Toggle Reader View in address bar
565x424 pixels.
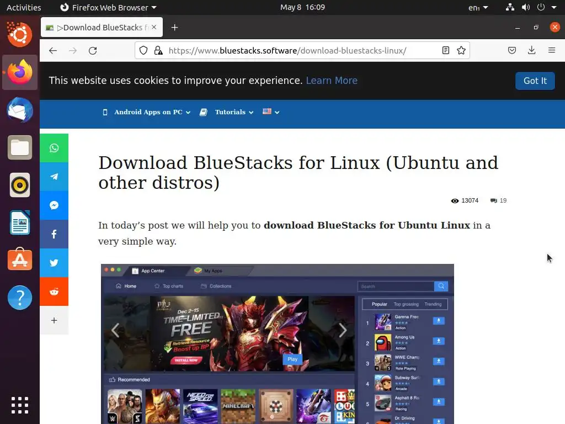click(446, 50)
